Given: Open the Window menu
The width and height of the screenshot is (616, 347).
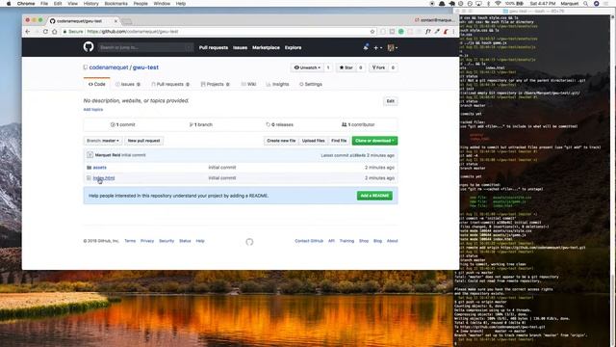Looking at the screenshot, I should [162, 4].
